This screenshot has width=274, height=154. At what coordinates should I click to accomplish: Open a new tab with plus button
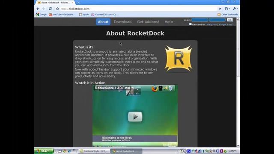click(x=78, y=3)
